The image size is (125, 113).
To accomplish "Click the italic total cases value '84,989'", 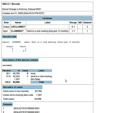I will click(x=38, y=99).
